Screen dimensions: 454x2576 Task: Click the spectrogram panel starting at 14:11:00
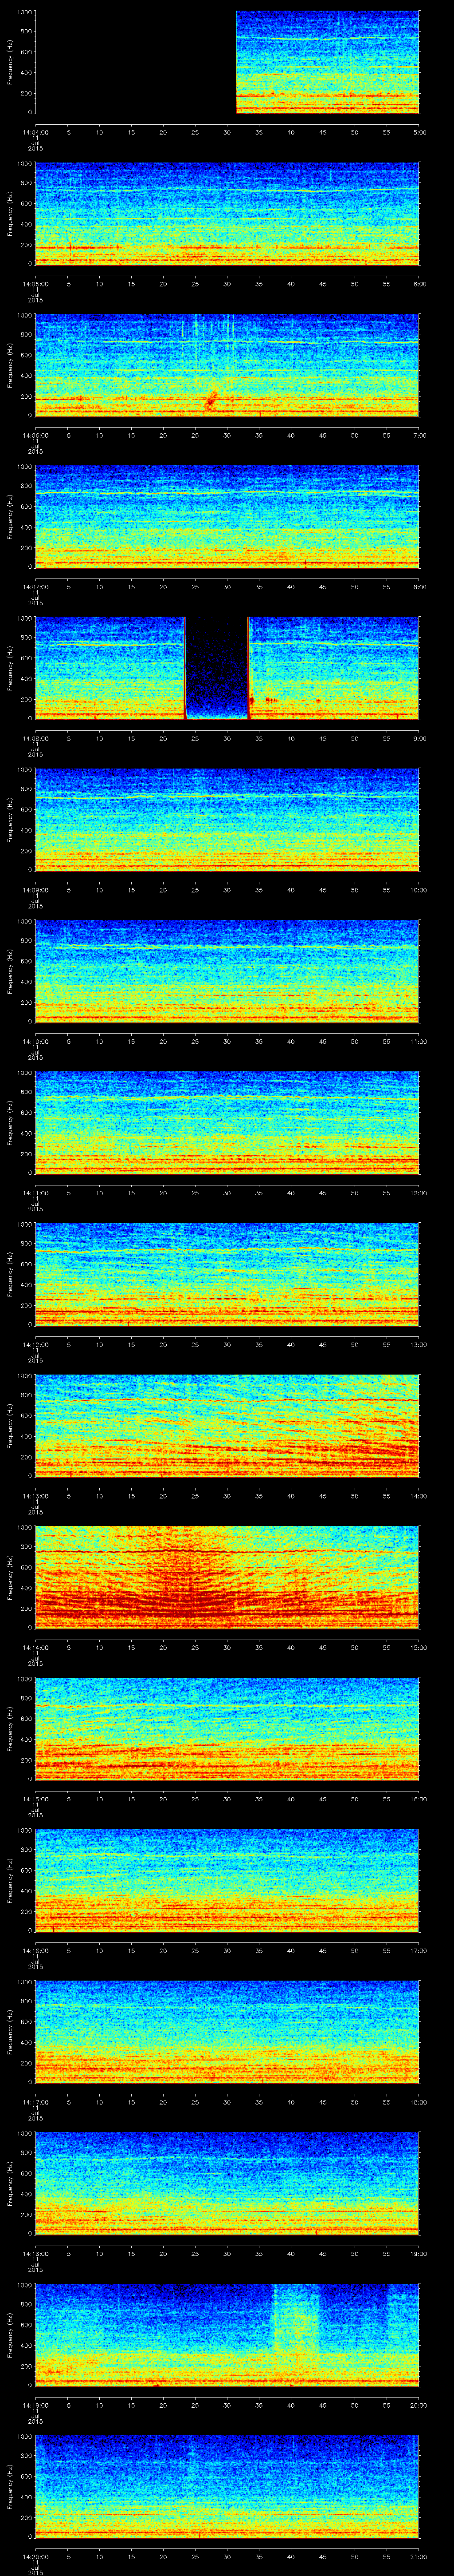(x=227, y=1122)
